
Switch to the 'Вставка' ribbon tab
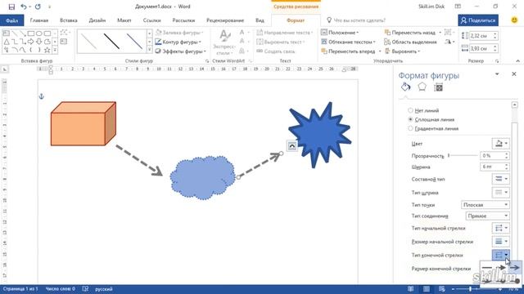69,20
